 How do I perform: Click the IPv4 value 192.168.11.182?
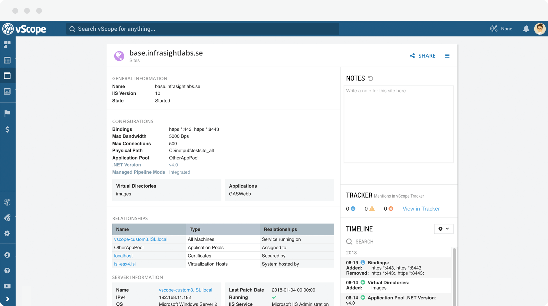click(175, 297)
